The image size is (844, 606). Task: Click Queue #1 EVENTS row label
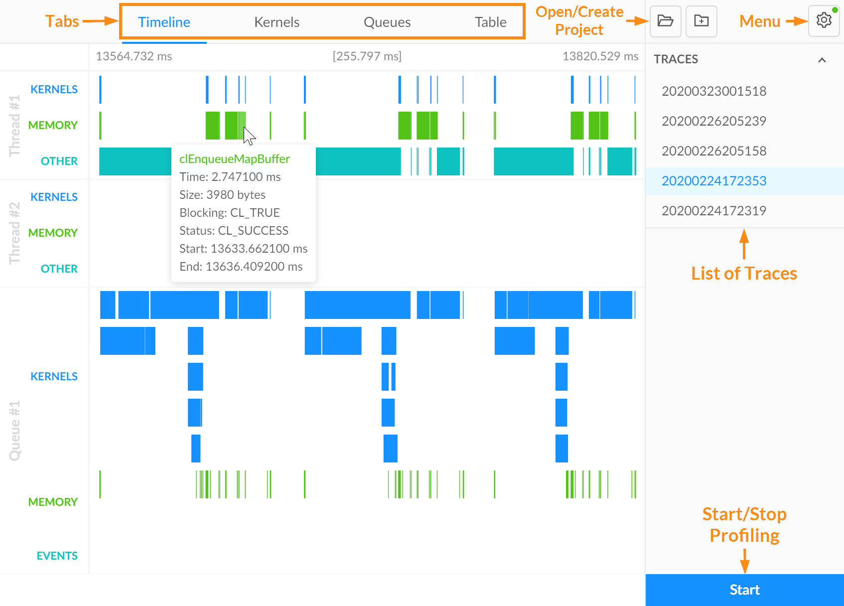coord(57,556)
